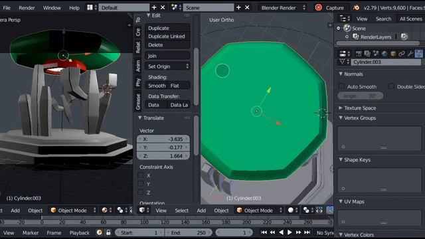Click the Delete button
Screen dimensions: 425x239
[x=168, y=44]
